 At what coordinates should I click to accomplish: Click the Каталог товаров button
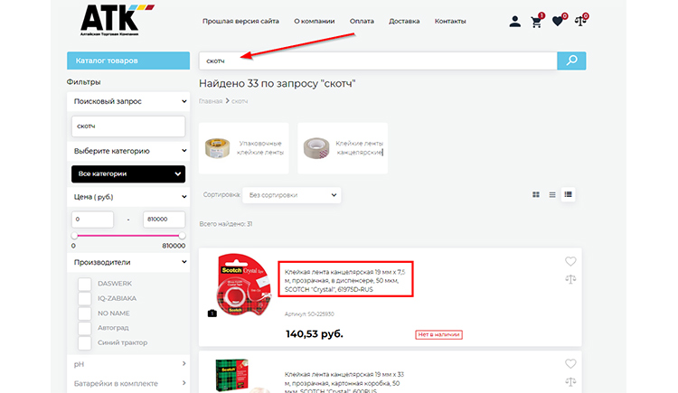pos(127,61)
